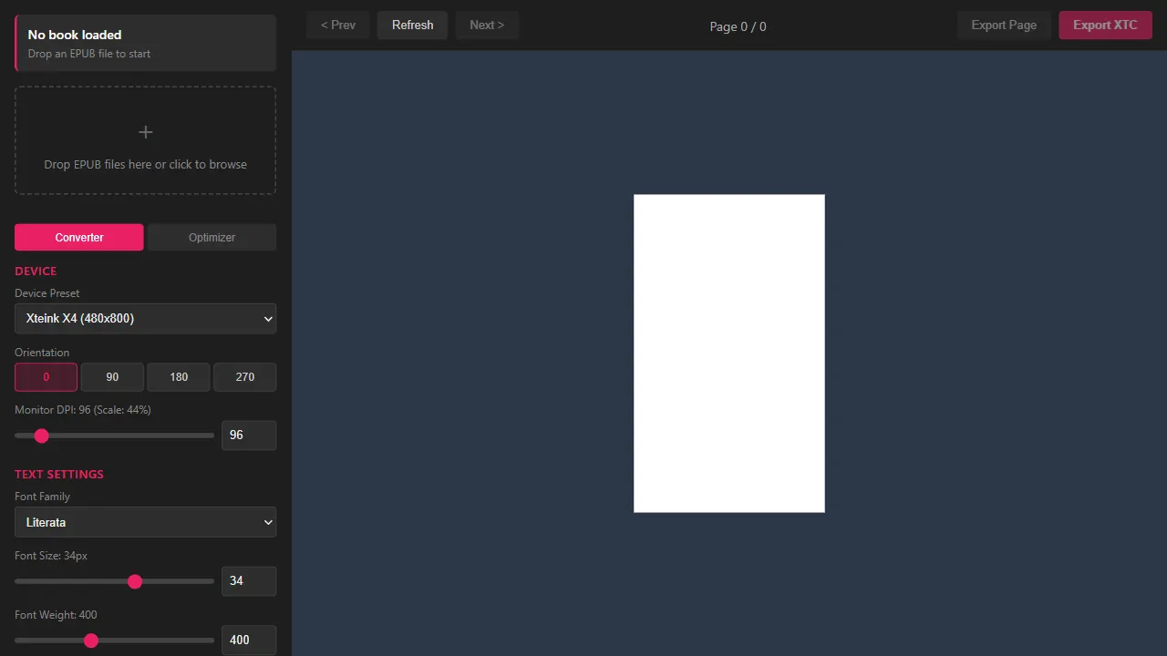
Task: Open the Device Preset dropdown
Action: pos(145,319)
